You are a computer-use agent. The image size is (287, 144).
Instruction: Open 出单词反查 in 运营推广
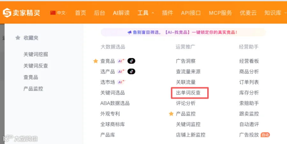(188, 93)
